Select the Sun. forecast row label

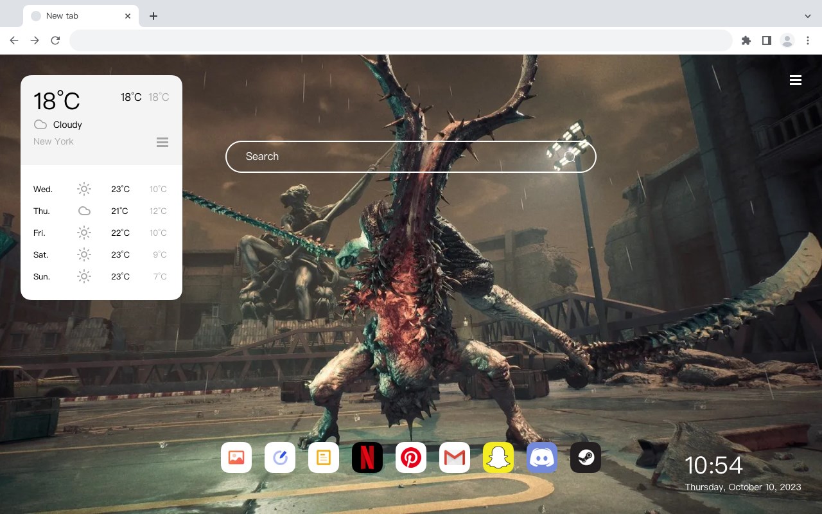[x=42, y=276]
